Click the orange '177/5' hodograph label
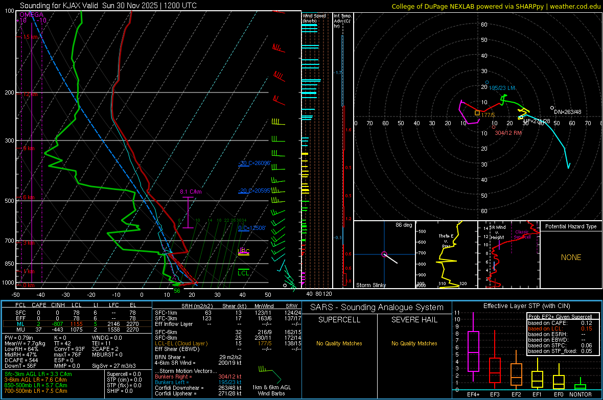 [x=488, y=115]
